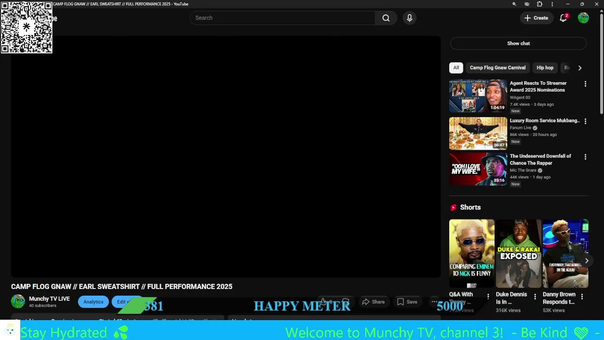Screen dimensions: 604x340
Task: Open options for the Agent Reacts video
Action: click(x=586, y=84)
